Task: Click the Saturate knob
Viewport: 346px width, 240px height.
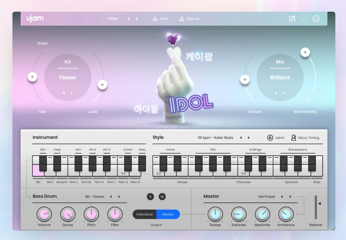Action: click(239, 214)
